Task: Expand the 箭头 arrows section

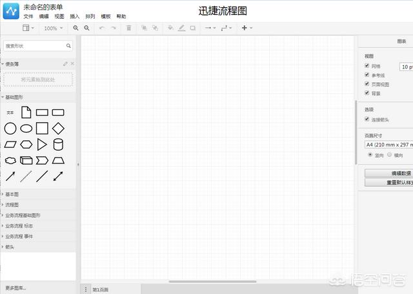Action: tap(38, 247)
